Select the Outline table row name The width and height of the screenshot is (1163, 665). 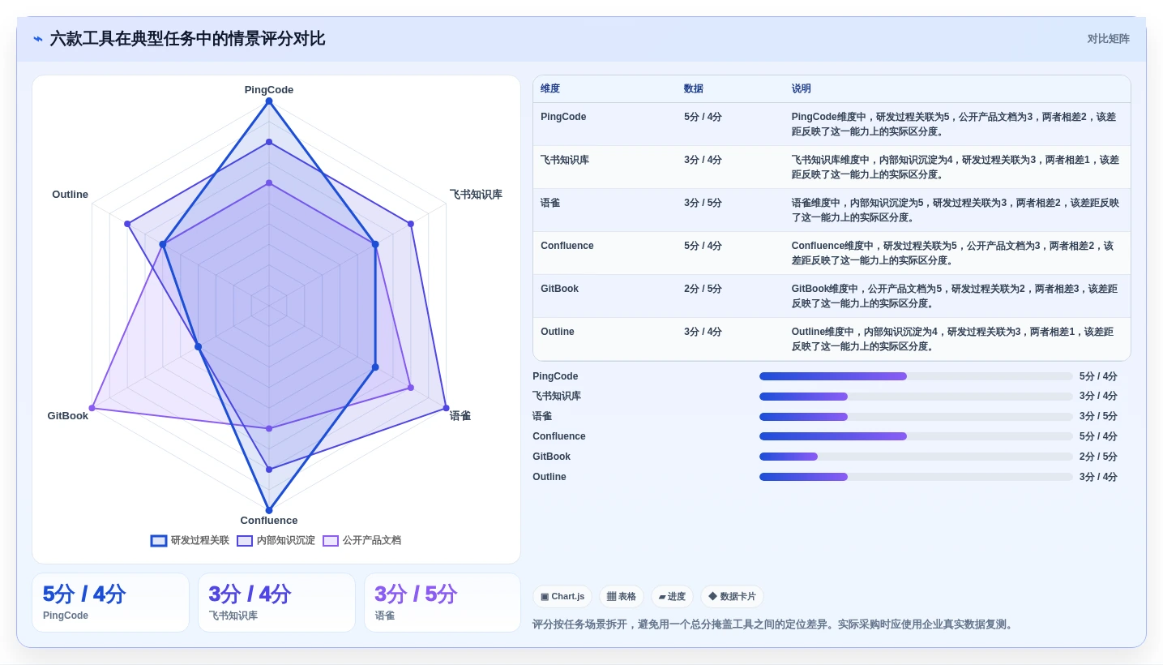point(558,332)
